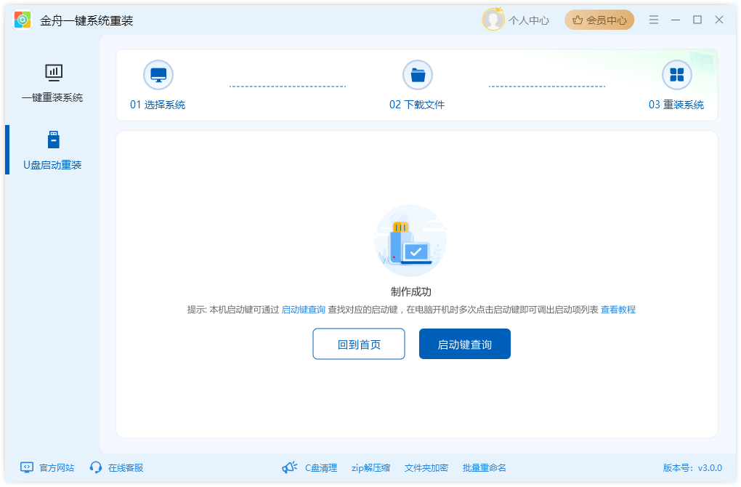Click the 02 下载文件 step label
This screenshot has width=741, height=487.
coord(417,105)
